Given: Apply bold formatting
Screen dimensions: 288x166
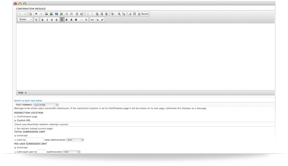Looking at the screenshot, I should pos(42,20).
